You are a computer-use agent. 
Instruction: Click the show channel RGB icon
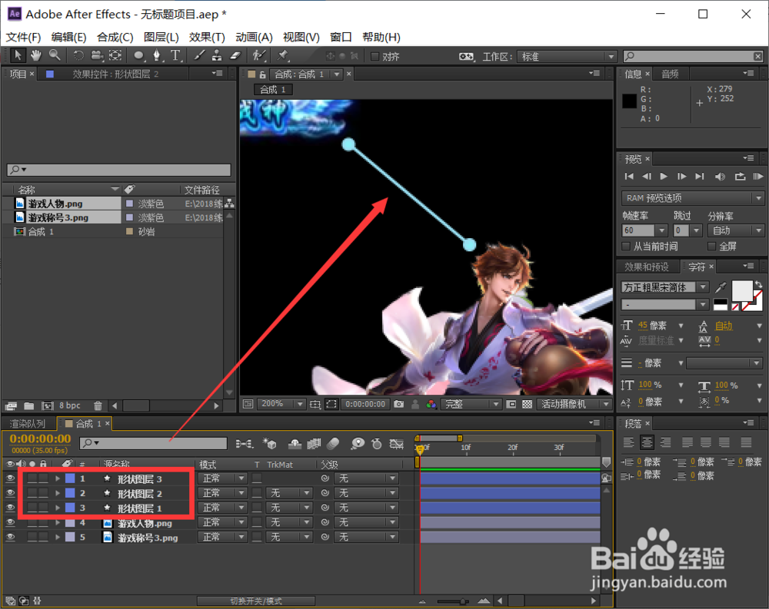[431, 404]
